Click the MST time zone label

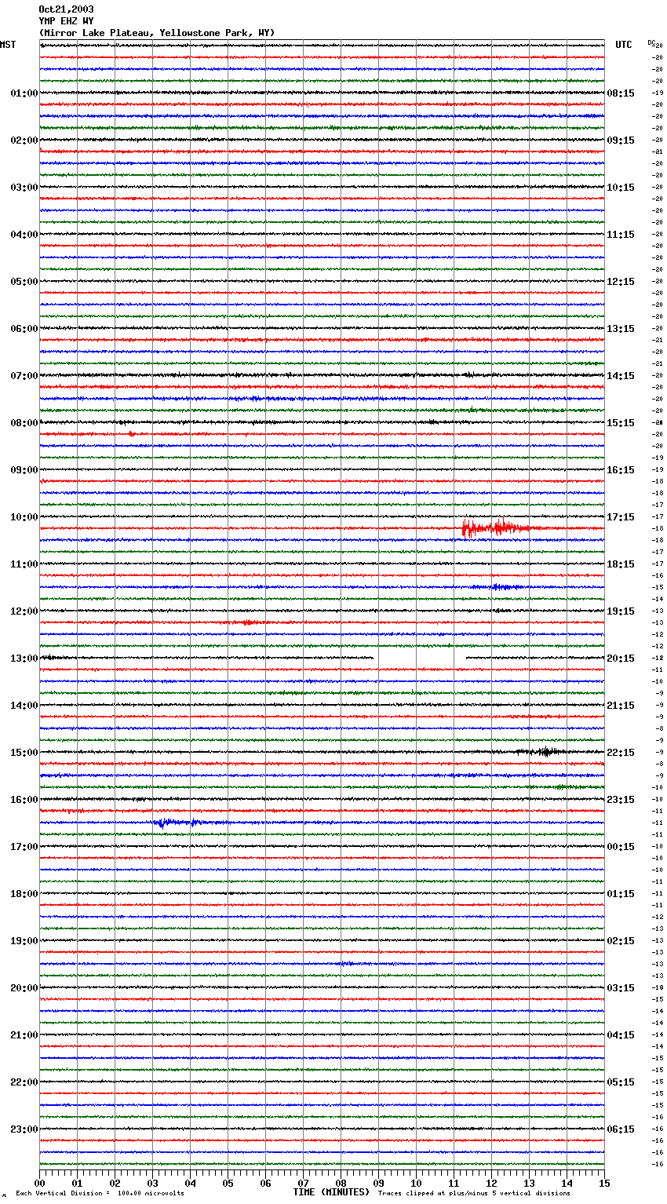[8, 45]
